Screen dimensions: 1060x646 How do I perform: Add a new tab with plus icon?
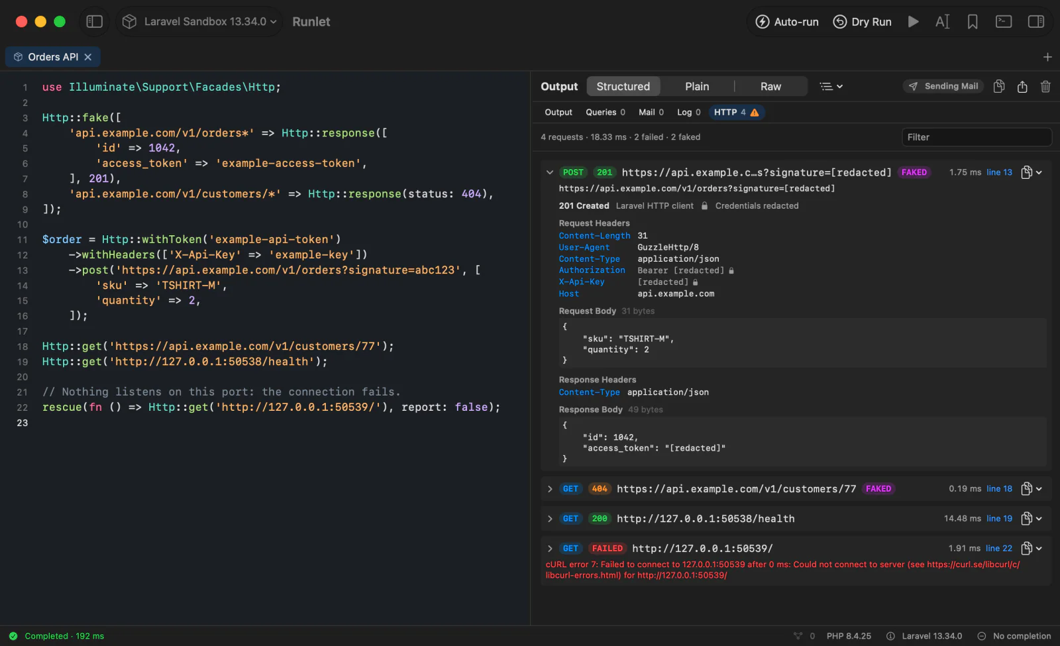pos(1047,57)
